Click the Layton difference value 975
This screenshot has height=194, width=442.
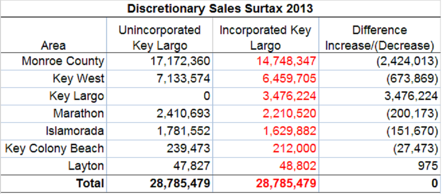(x=427, y=166)
